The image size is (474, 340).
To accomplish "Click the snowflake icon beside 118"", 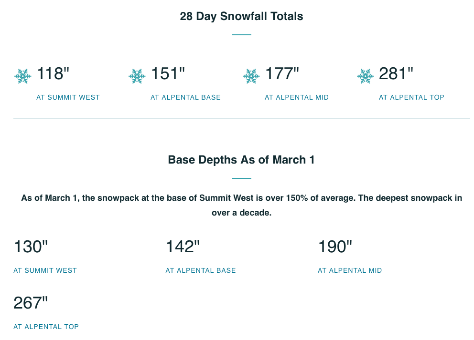I will click(x=22, y=76).
